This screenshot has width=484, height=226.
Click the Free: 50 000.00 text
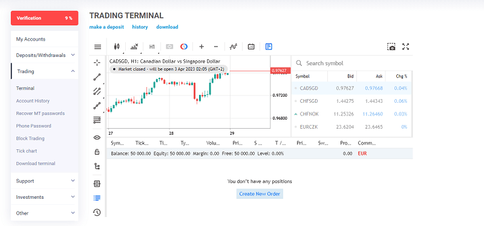tap(238, 153)
